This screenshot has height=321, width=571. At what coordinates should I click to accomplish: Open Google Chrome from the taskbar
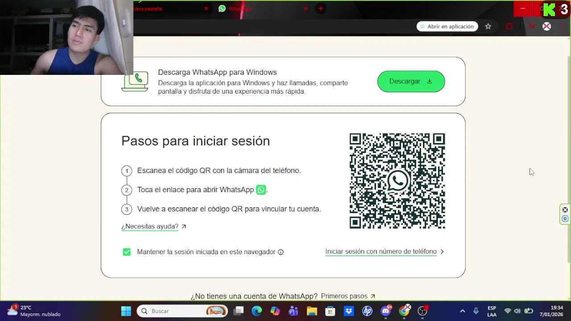coord(404,311)
